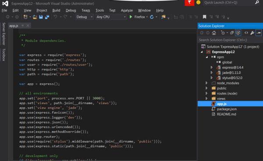Collapse the ExpressApp12 project node
The height and width of the screenshot is (161, 263).
pyautogui.click(x=202, y=52)
